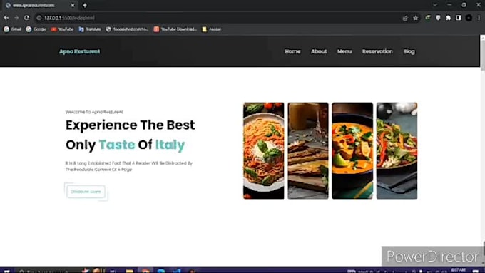Open the Google bookmark
Screen dimensions: 485x273
coord(36,29)
